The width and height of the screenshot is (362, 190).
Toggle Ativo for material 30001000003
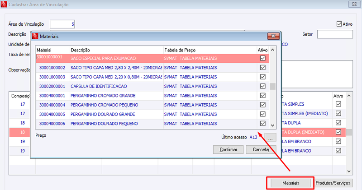point(263,77)
